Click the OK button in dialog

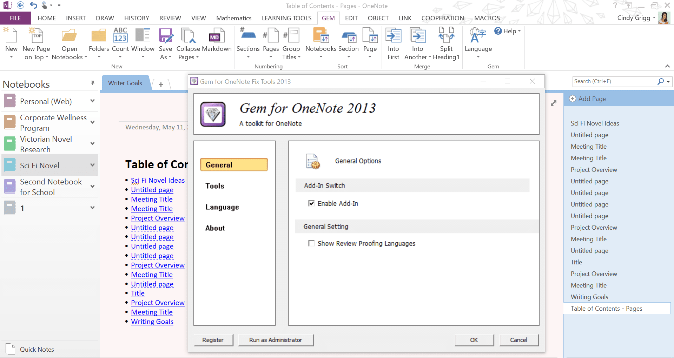tap(474, 340)
